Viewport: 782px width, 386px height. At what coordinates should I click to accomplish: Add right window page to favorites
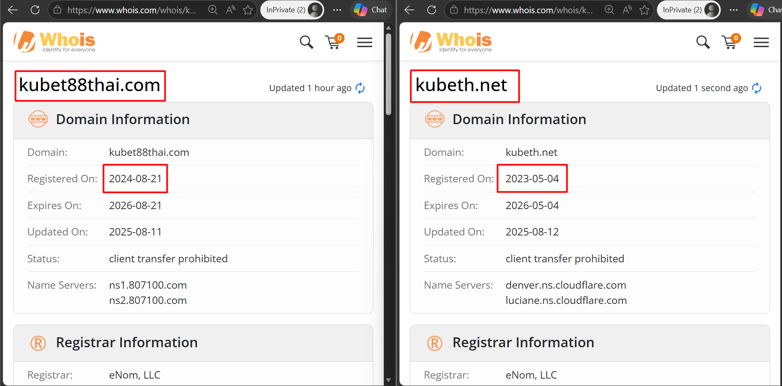pos(644,10)
